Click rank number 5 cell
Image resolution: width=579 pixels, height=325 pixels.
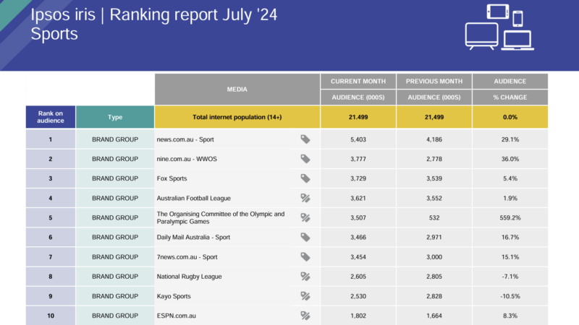51,218
